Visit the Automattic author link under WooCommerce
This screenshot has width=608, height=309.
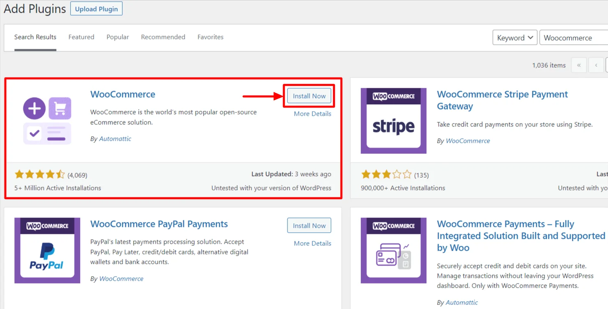pos(115,139)
